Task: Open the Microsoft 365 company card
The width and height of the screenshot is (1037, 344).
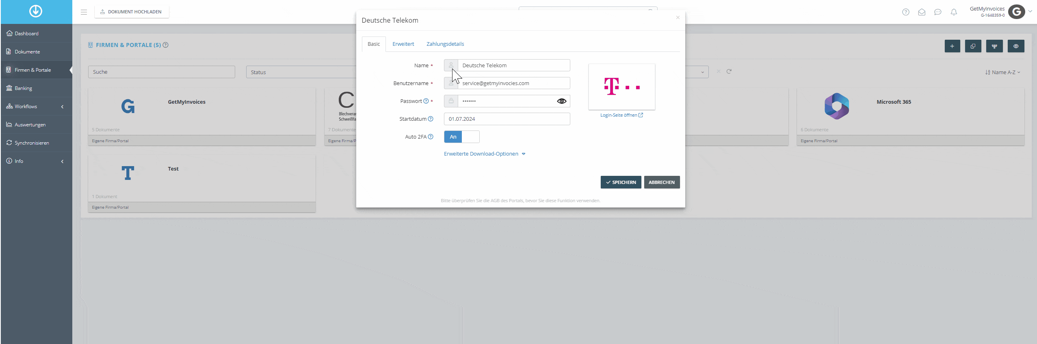Action: (x=910, y=117)
